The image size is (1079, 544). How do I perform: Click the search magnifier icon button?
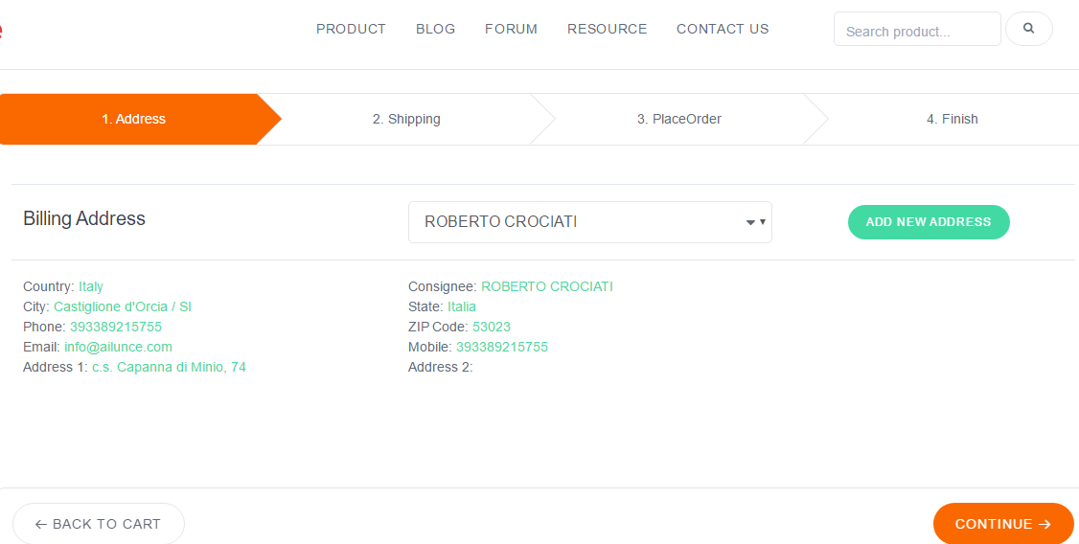tap(1028, 29)
